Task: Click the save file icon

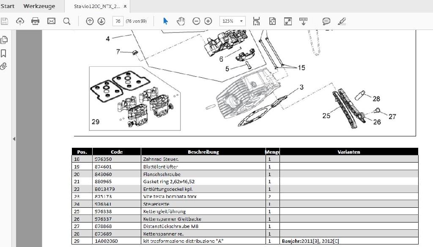Action: (x=5, y=21)
